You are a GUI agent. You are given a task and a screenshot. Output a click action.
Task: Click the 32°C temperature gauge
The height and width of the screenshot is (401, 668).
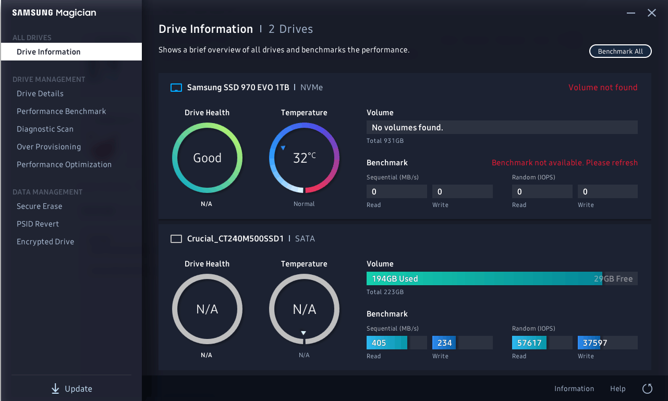(304, 158)
